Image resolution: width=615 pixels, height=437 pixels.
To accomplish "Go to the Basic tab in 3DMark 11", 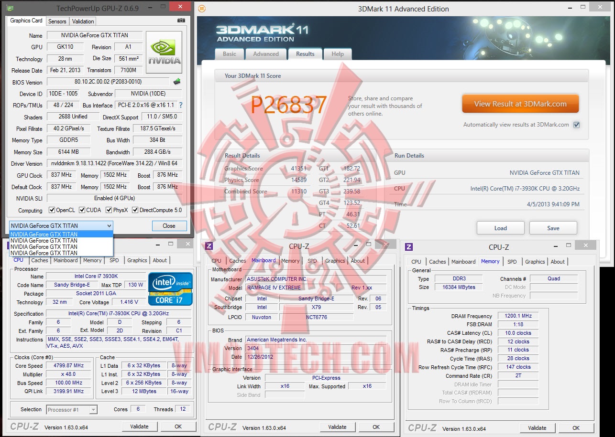I will [230, 54].
